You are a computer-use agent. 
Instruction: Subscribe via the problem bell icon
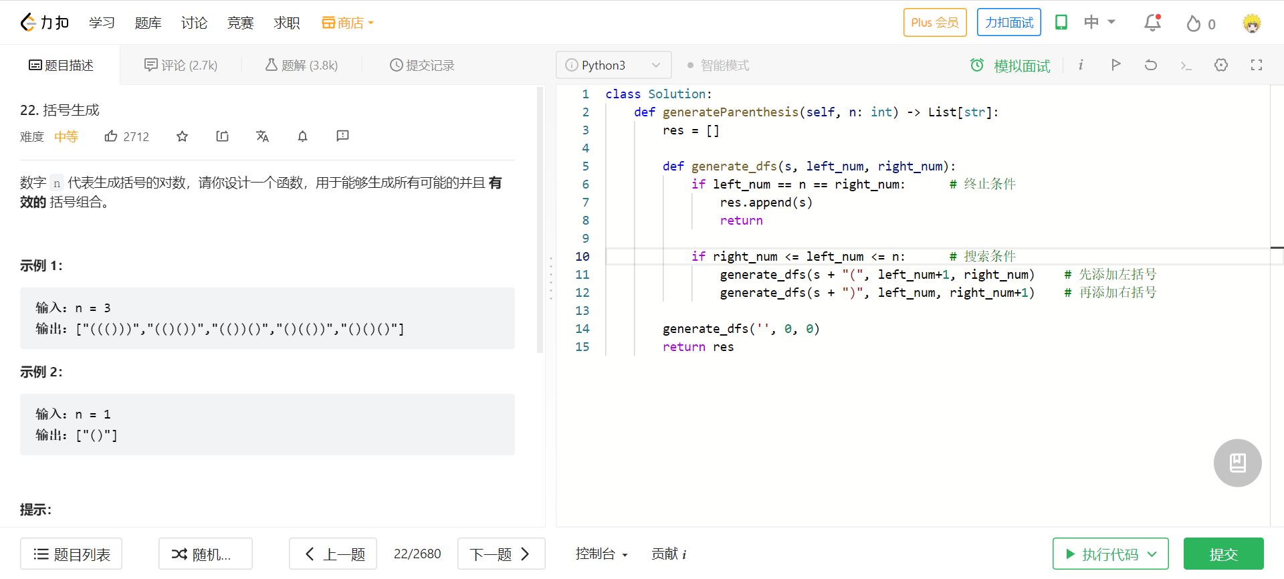(302, 136)
